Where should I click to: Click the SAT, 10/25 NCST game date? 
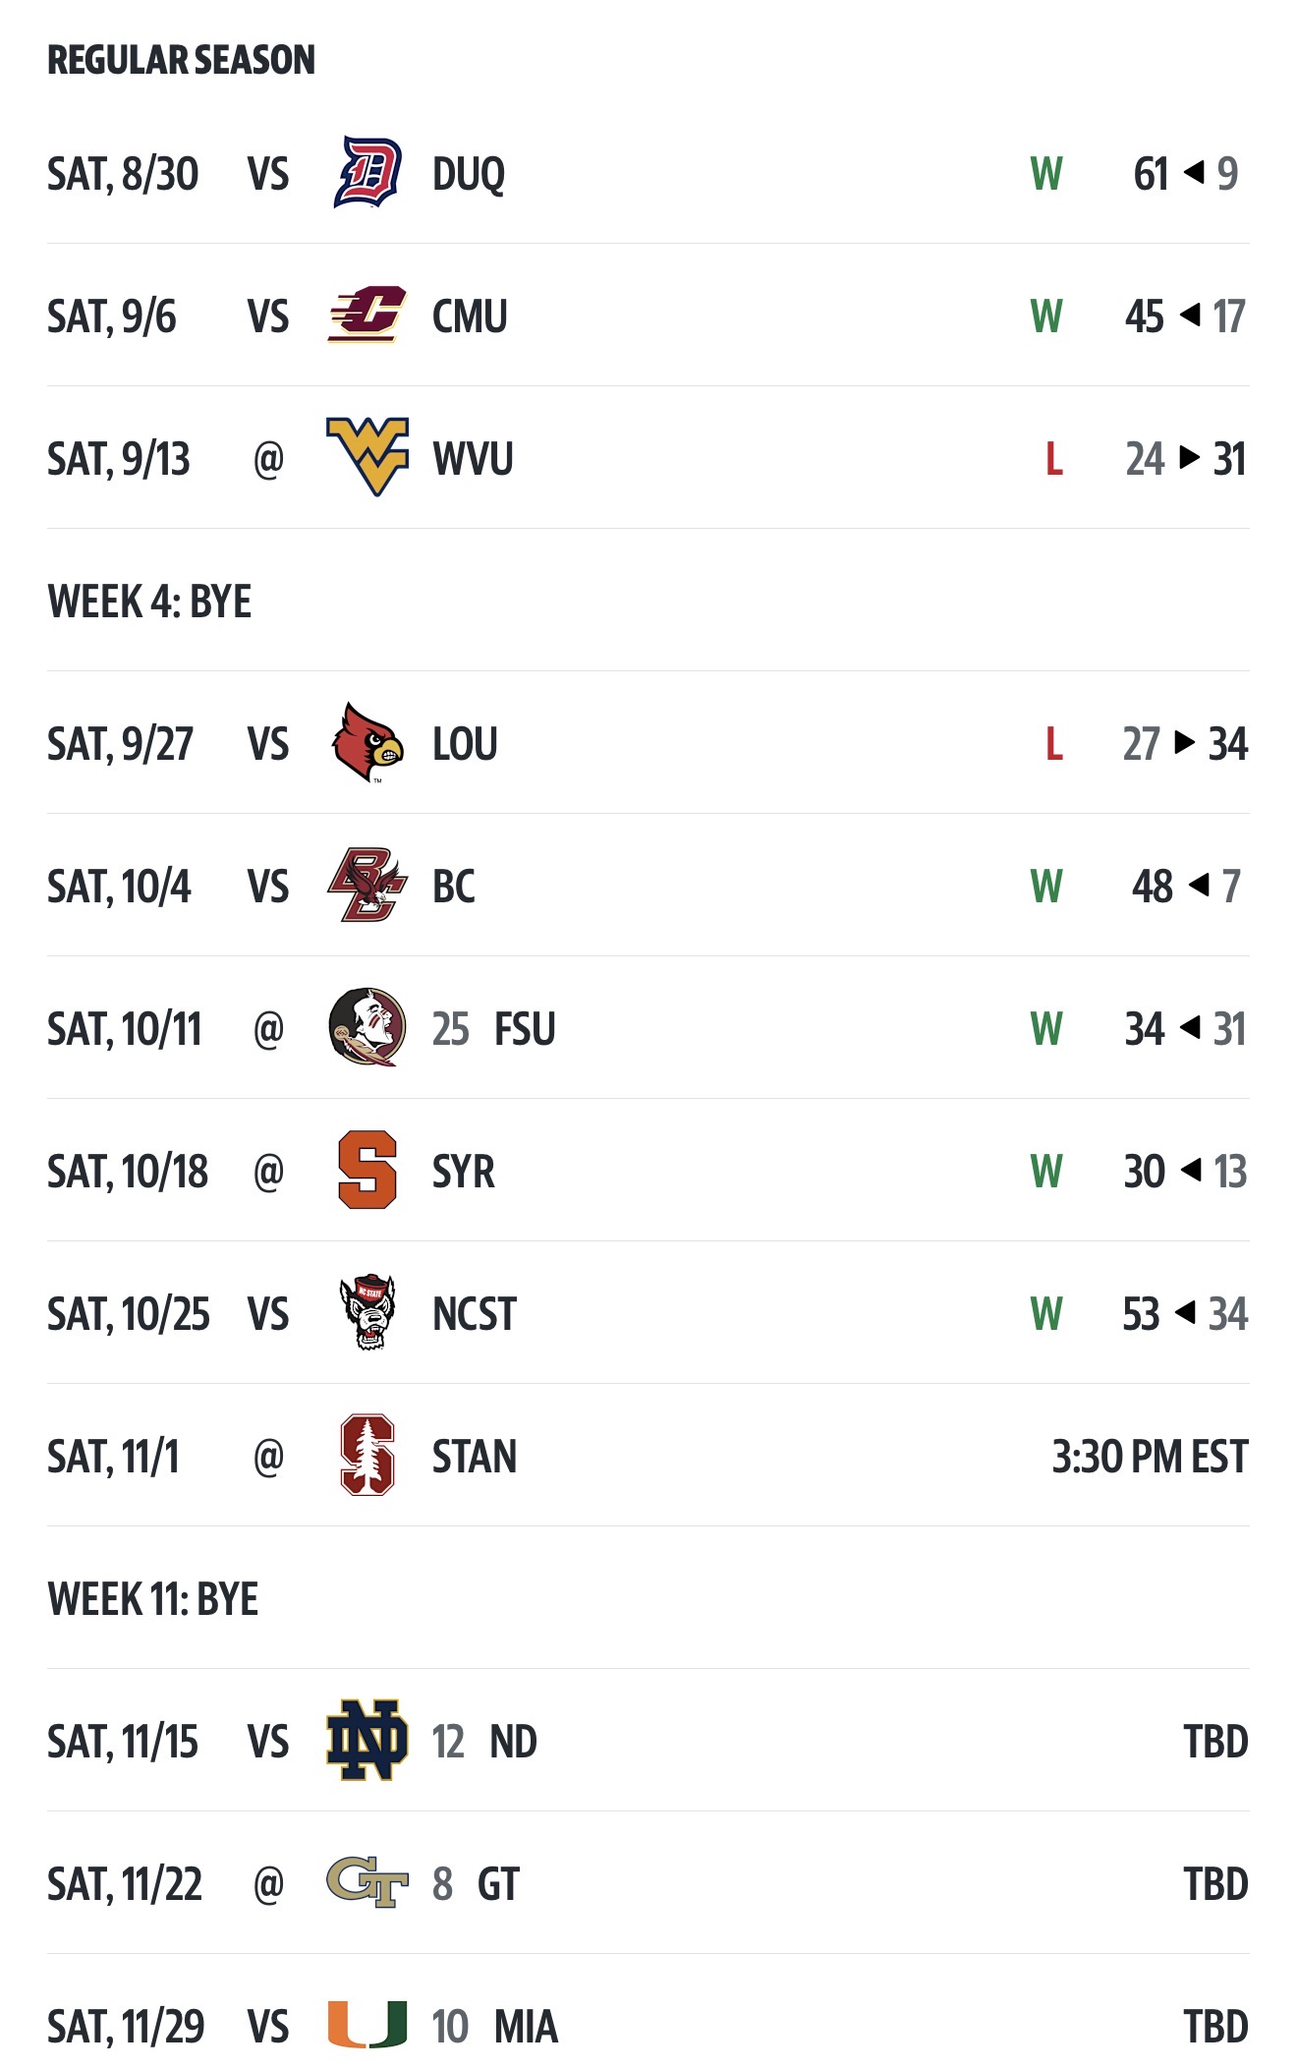coord(129,1314)
